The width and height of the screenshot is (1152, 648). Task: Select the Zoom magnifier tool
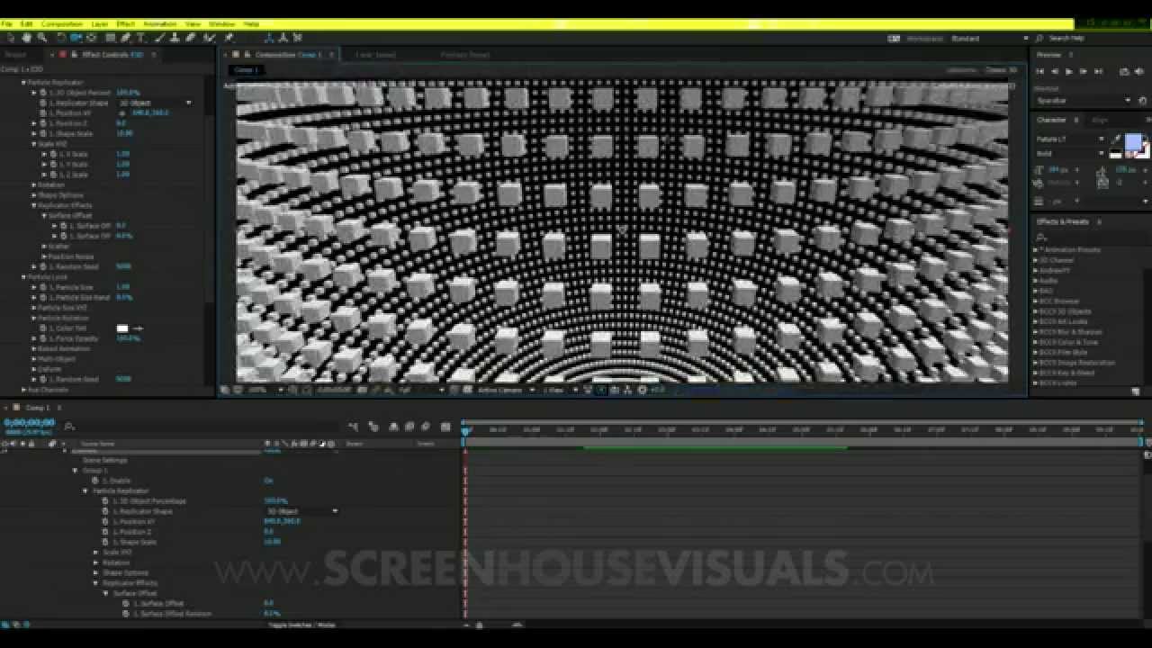pyautogui.click(x=42, y=38)
